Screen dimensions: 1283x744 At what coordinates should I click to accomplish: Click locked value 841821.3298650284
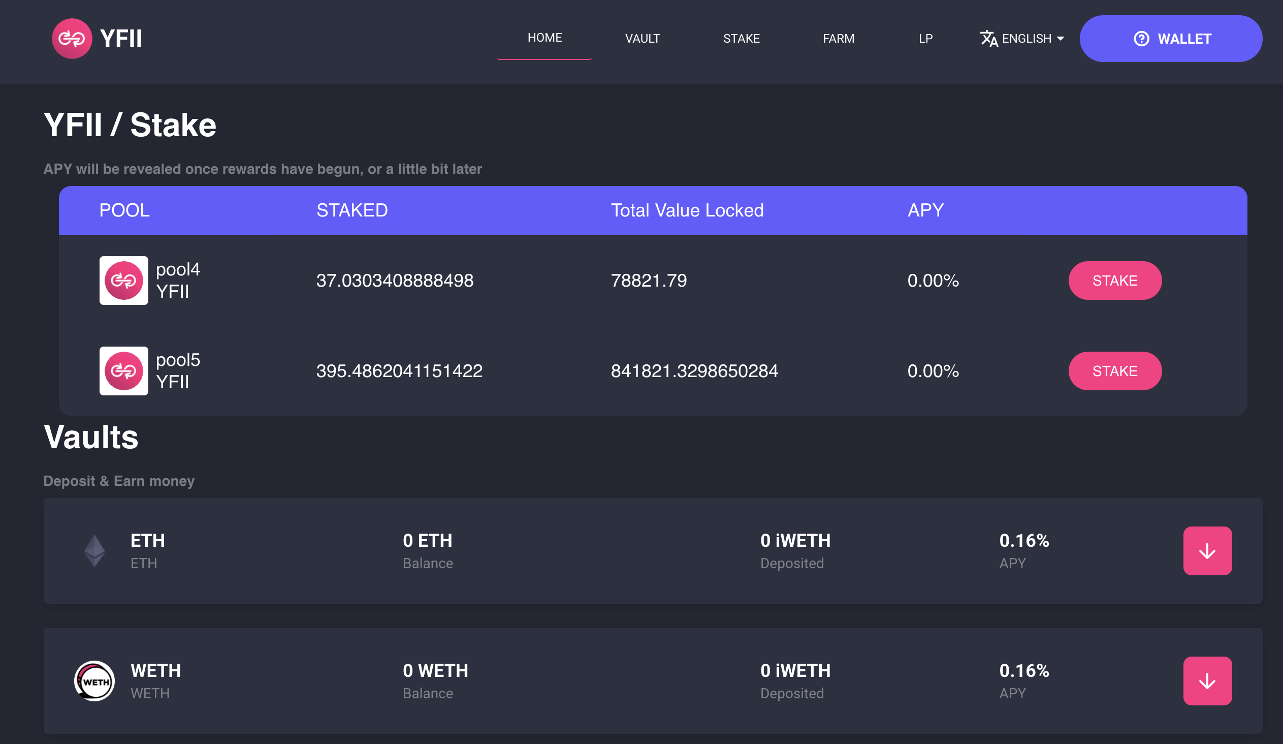694,371
